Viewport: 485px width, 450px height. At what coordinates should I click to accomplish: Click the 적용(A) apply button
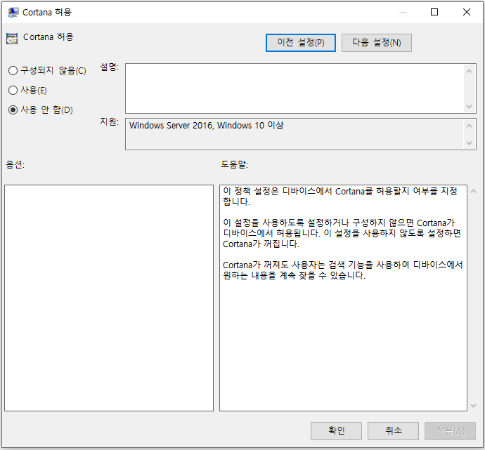[x=450, y=431]
